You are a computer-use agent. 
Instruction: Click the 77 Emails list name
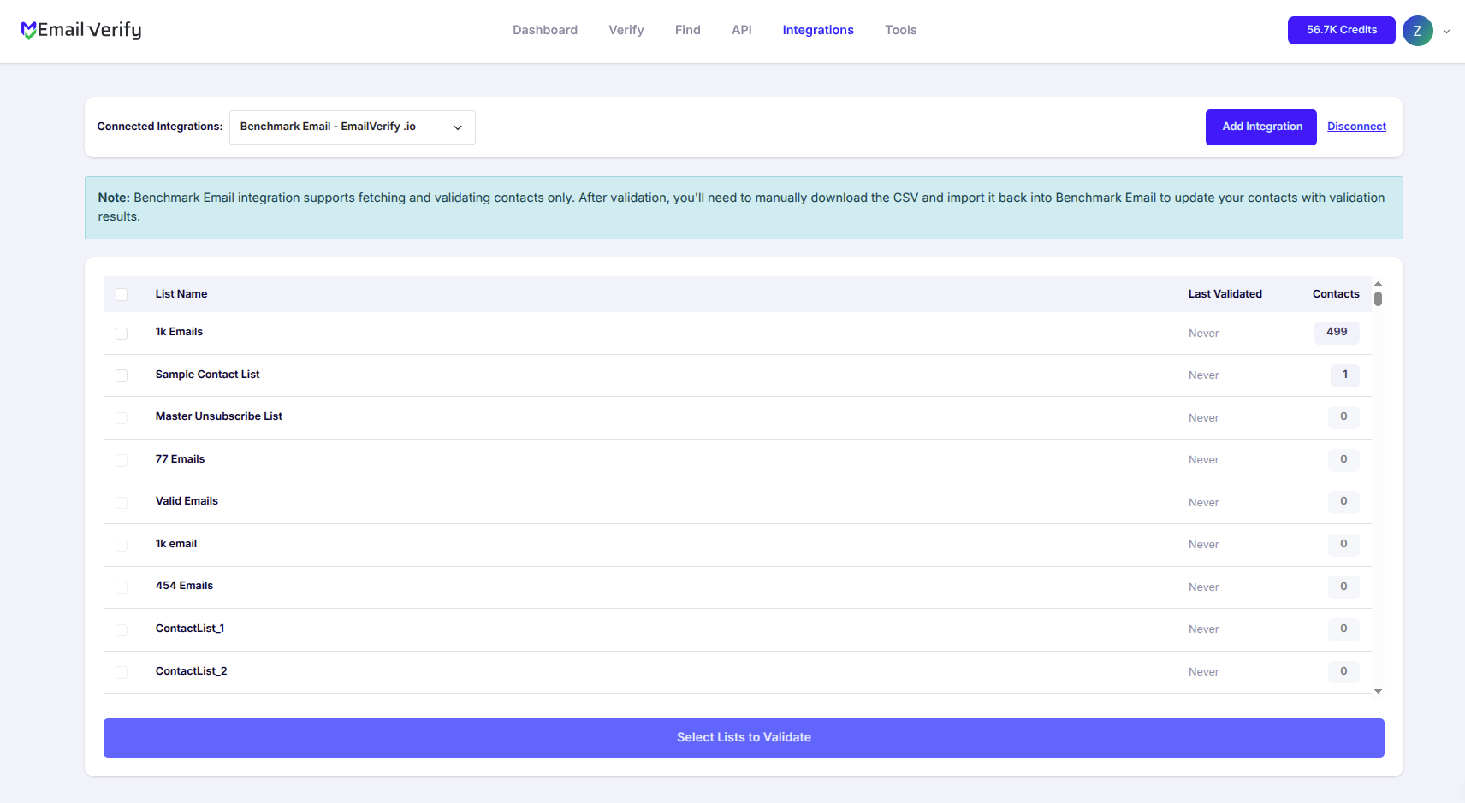pyautogui.click(x=180, y=459)
